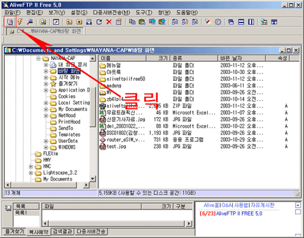Screen dimensions: 304x238
Task: Expand the My Documents node under NAYANA-CAP
Action: pos(46,109)
